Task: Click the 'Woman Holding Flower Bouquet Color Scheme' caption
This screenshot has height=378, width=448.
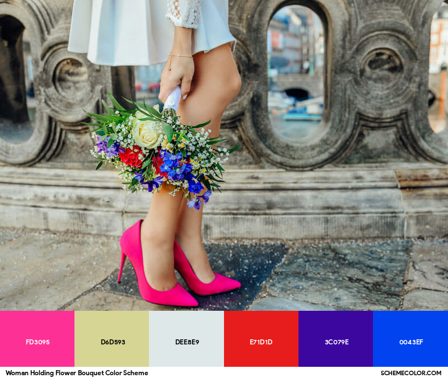Action: click(77, 373)
